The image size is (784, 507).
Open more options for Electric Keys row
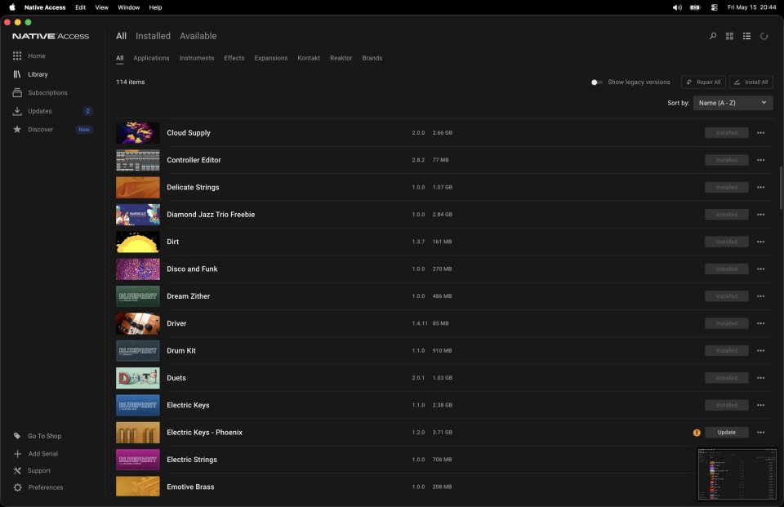pyautogui.click(x=760, y=406)
